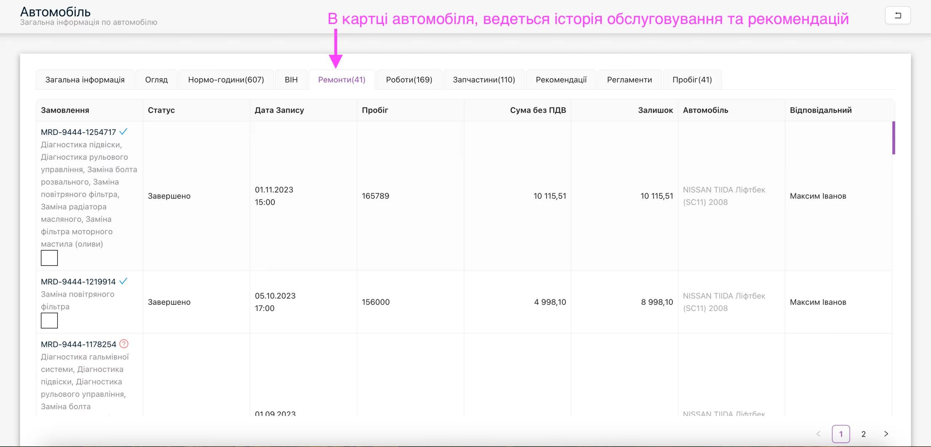
Task: Click the next page arrow
Action: tap(886, 434)
